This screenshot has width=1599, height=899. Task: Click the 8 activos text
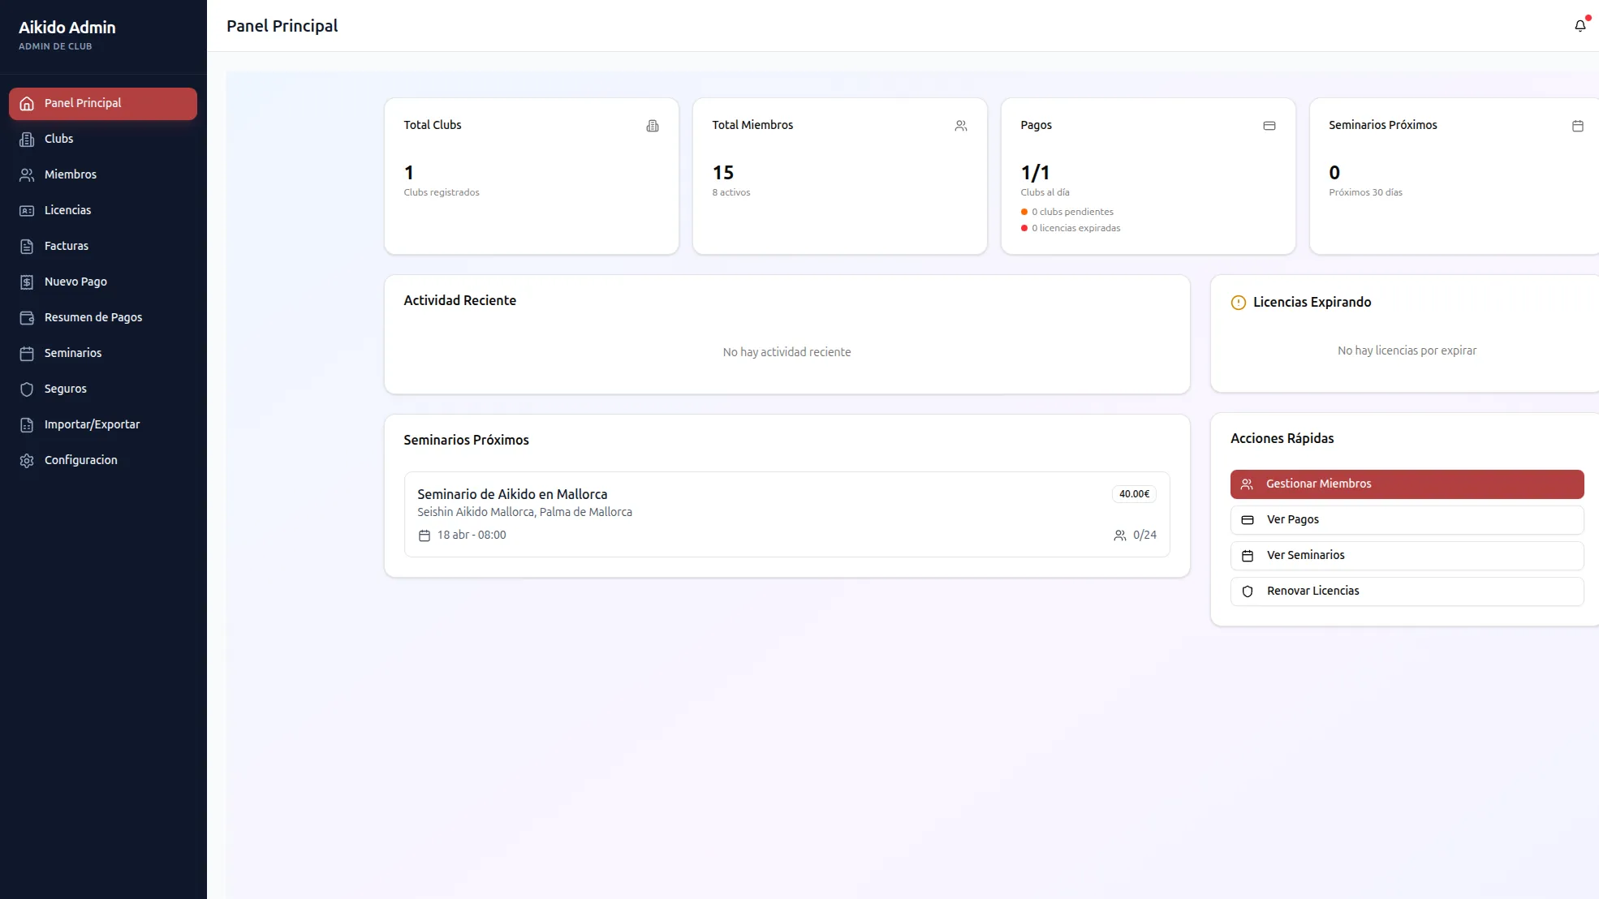click(731, 192)
